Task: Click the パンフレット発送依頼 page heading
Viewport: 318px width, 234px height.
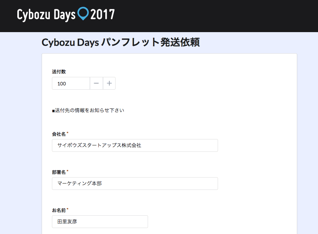Action: click(150, 43)
